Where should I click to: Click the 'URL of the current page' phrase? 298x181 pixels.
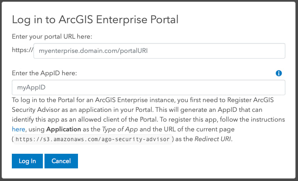click(x=200, y=129)
